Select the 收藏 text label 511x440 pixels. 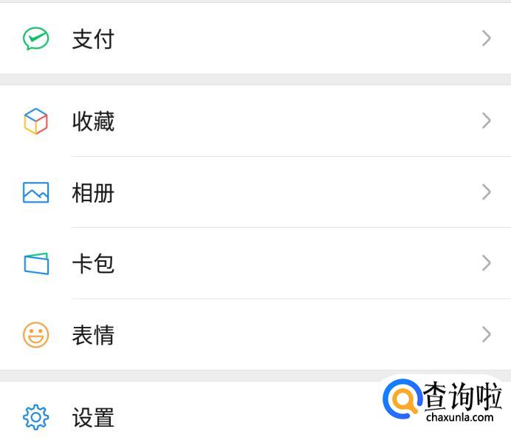[93, 122]
